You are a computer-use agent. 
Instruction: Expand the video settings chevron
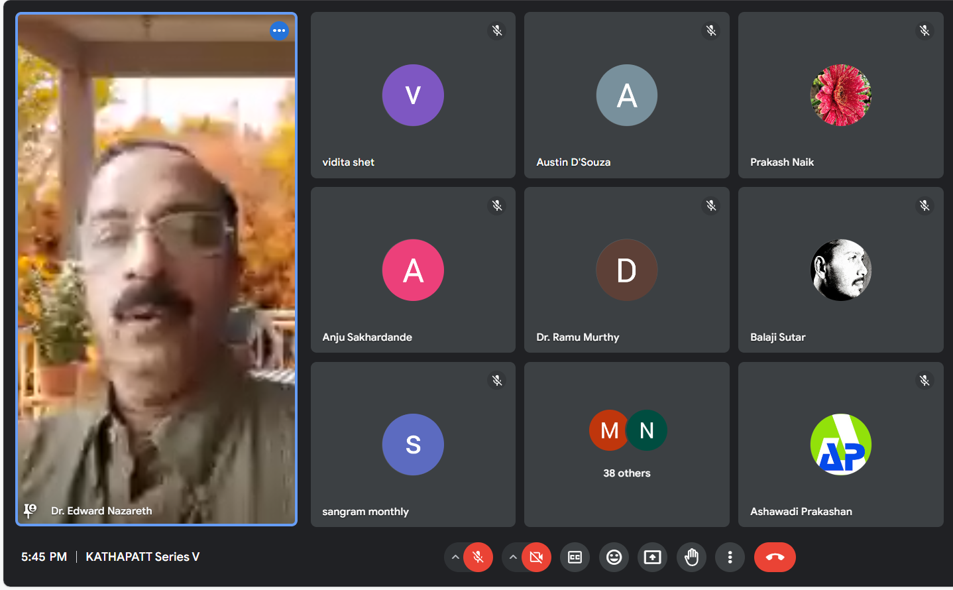pos(513,558)
